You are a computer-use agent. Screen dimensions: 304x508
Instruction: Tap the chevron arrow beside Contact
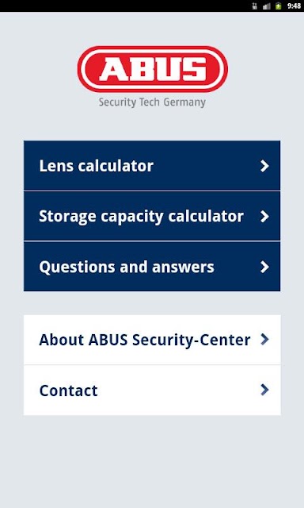pos(264,390)
